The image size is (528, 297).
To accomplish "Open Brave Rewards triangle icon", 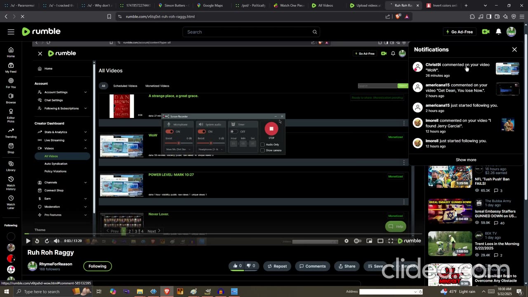I will pyautogui.click(x=407, y=16).
